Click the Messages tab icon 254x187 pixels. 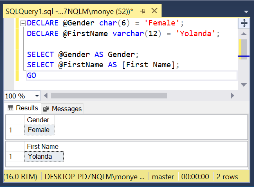46,109
